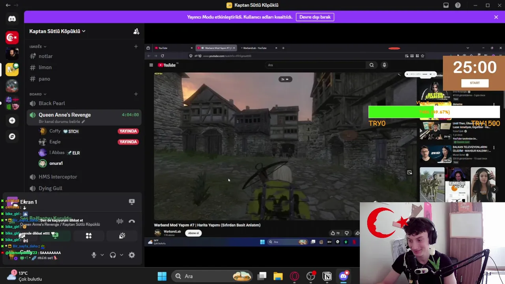Switch to the first YouTube browser tab
Image resolution: width=505 pixels, height=284 pixels.
pos(174,48)
